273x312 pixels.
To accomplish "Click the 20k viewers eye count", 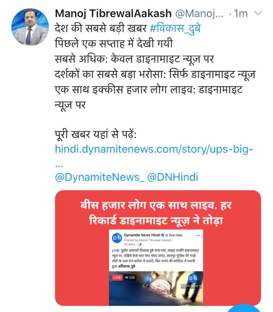I will (130, 277).
